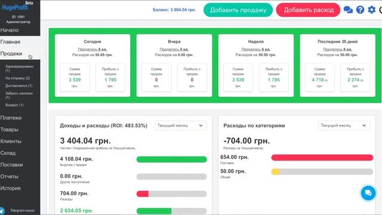
Task: Click Сумма продаж 3 539 under Сегодня
Action: click(75, 77)
